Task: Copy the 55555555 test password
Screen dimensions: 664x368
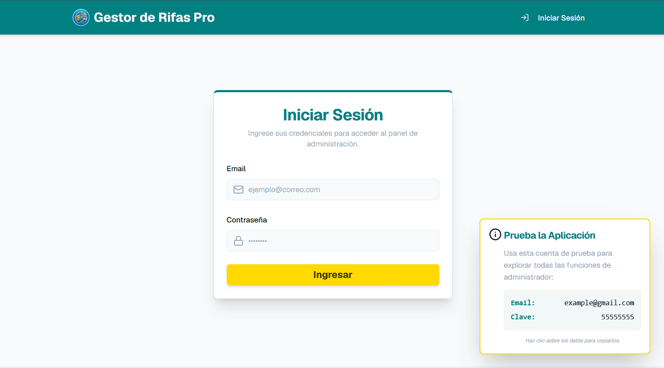Action: point(617,317)
